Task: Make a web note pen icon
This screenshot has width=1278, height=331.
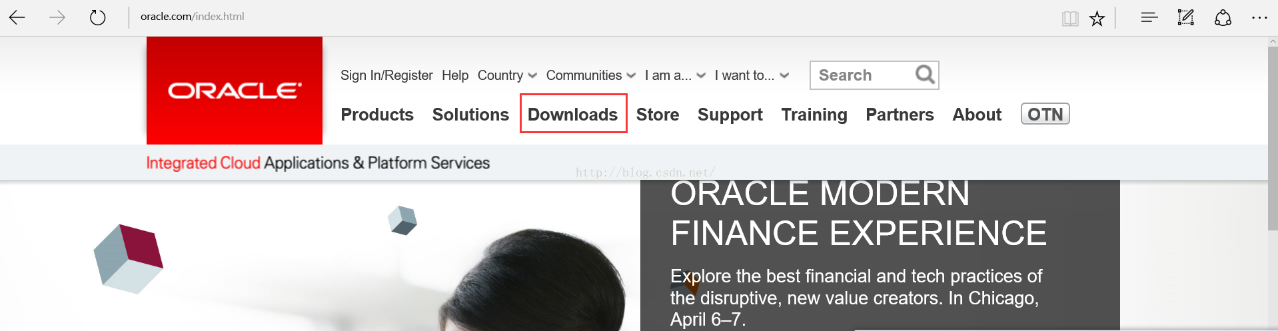Action: (1186, 17)
